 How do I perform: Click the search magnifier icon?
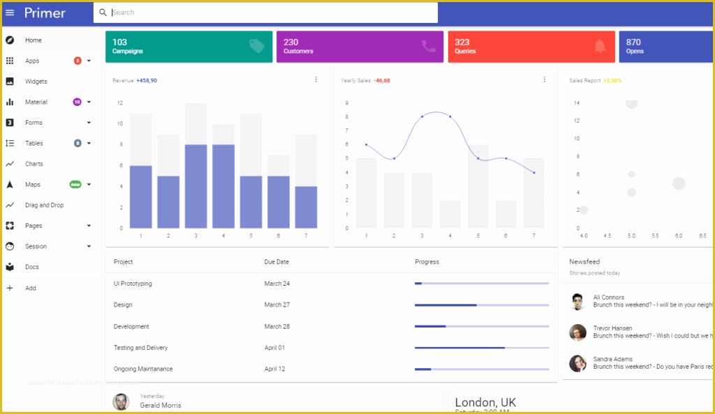coord(103,13)
